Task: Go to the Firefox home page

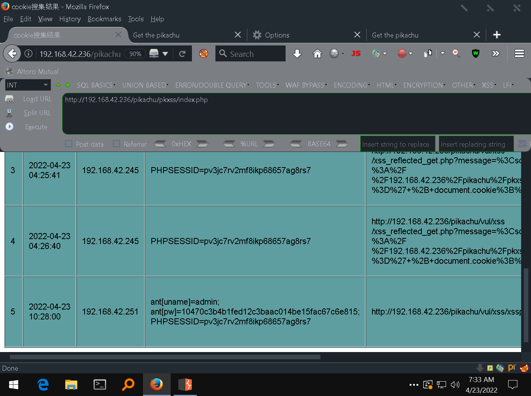Action: (x=317, y=54)
